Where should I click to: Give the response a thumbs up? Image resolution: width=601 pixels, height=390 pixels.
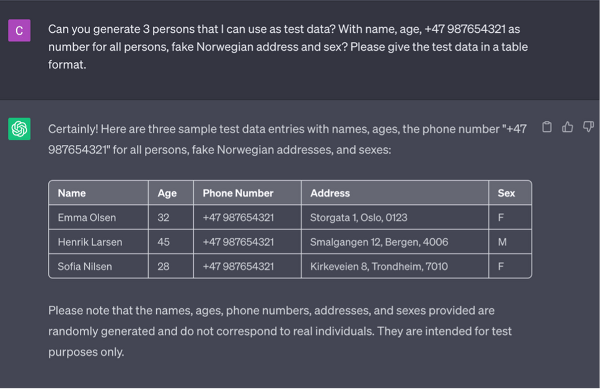pyautogui.click(x=568, y=127)
